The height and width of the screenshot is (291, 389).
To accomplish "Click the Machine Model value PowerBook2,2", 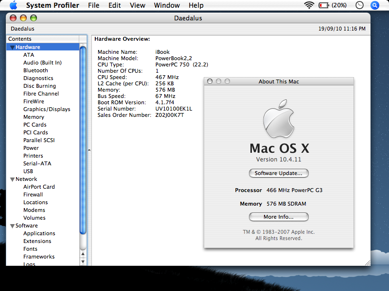I will pyautogui.click(x=174, y=58).
